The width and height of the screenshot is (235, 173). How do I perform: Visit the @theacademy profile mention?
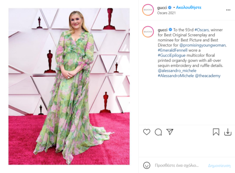(208, 76)
